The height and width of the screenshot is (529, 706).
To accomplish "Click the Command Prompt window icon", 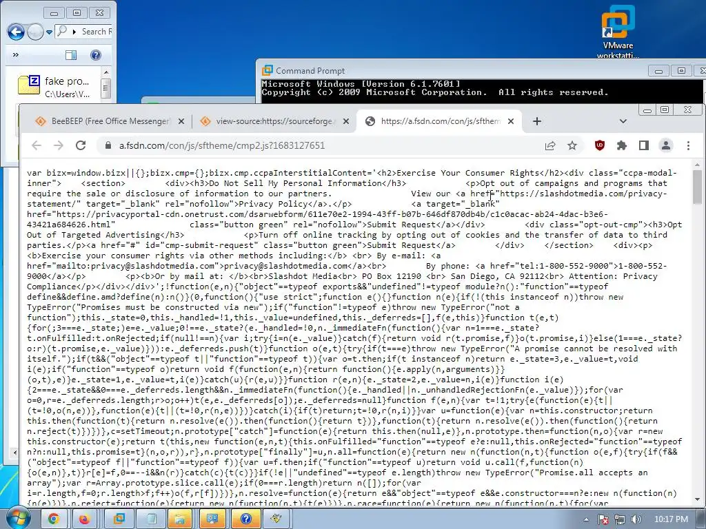I will tap(268, 70).
